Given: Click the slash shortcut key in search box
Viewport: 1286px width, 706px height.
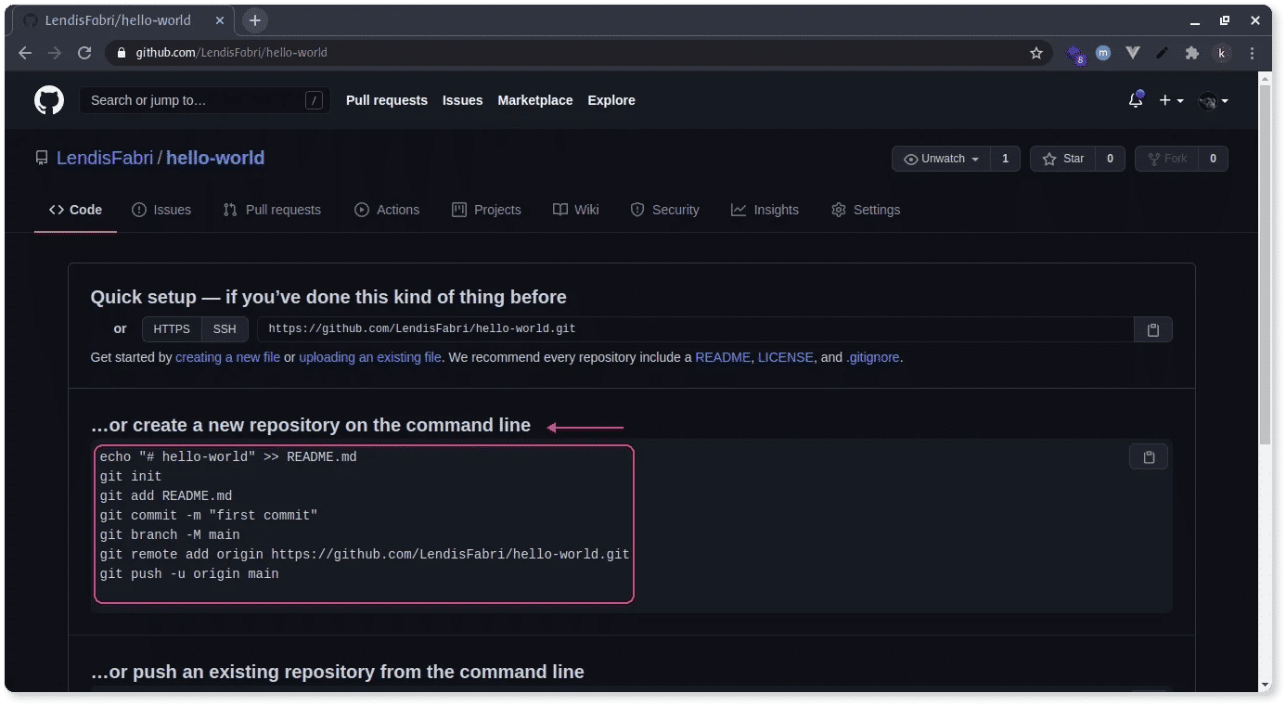Looking at the screenshot, I should pos(315,100).
